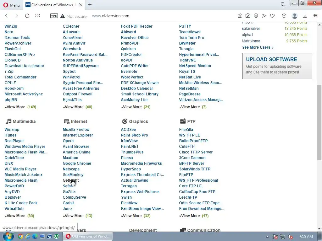Expand View More (149) list
The height and width of the screenshot is (241, 322).
click(20, 107)
